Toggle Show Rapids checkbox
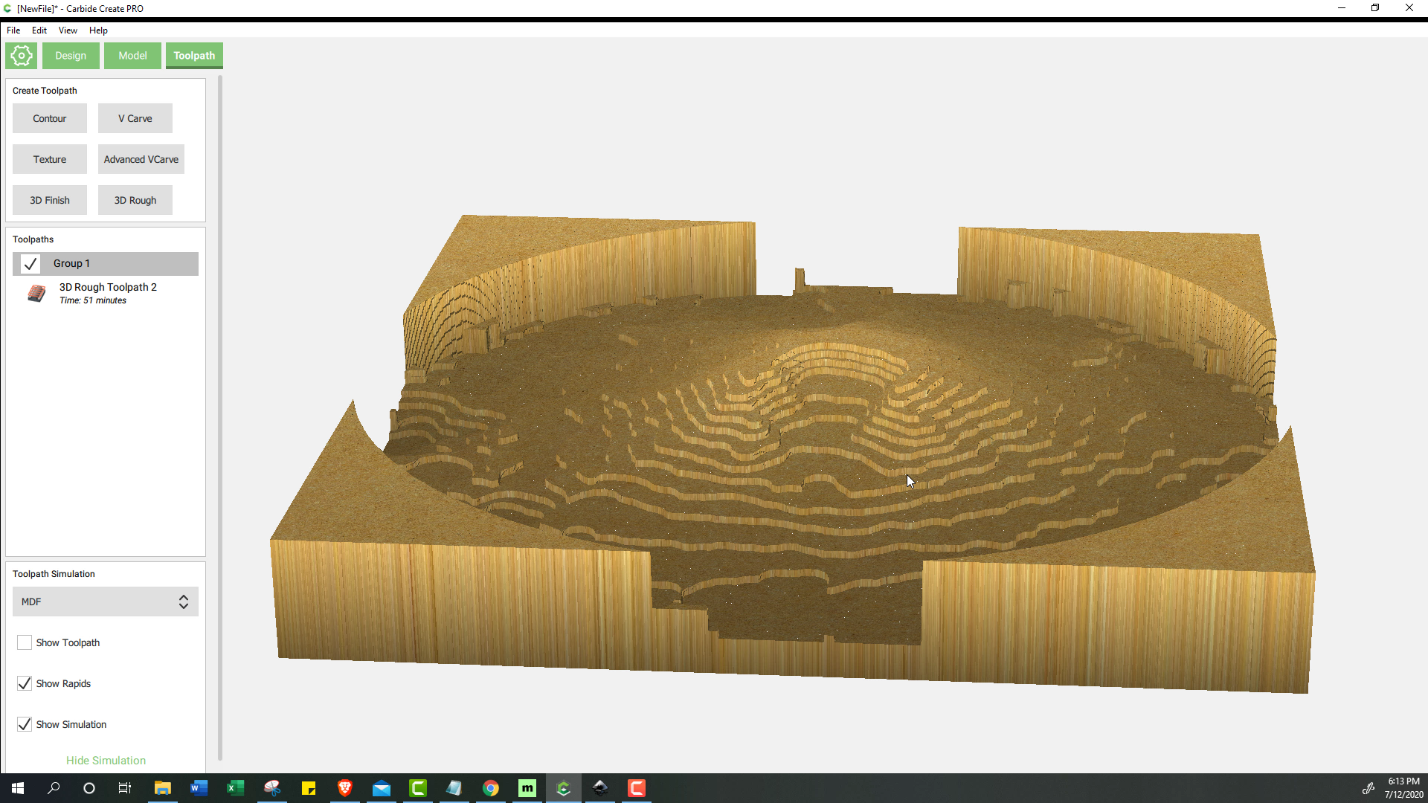Image resolution: width=1428 pixels, height=803 pixels. (25, 683)
